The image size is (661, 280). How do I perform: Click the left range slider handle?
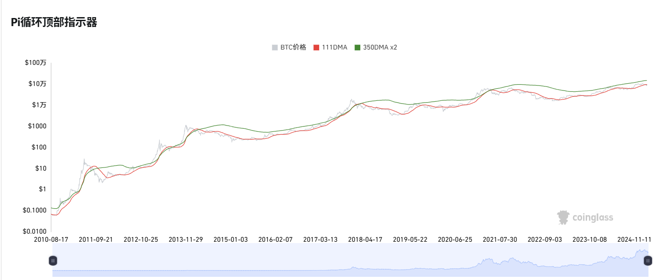coord(53,260)
